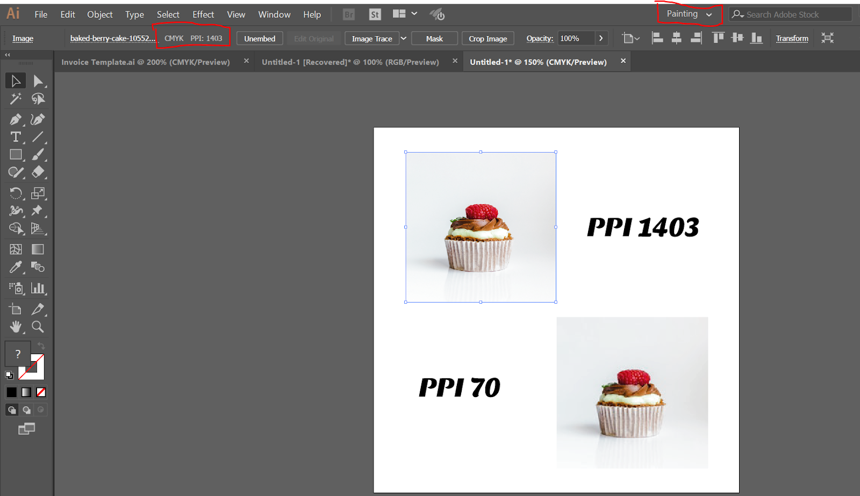Click the Crop Image button
This screenshot has height=496, width=860.
tap(488, 39)
